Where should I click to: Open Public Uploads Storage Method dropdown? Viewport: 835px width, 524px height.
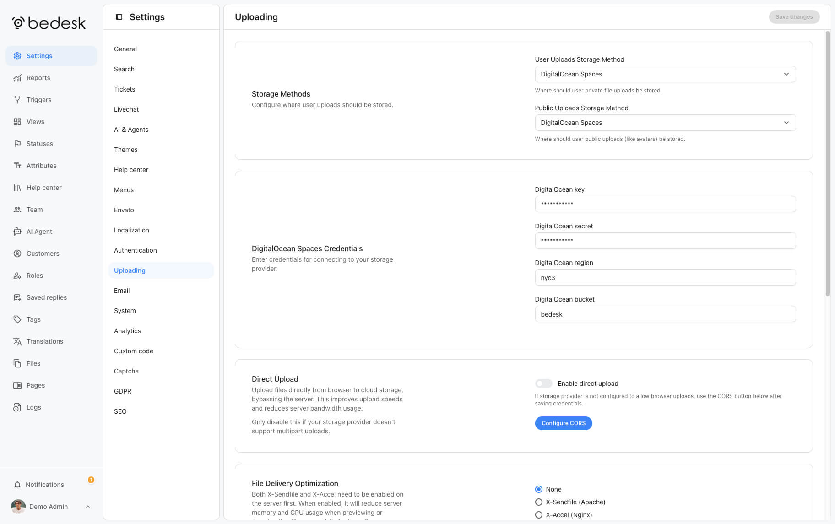coord(665,123)
